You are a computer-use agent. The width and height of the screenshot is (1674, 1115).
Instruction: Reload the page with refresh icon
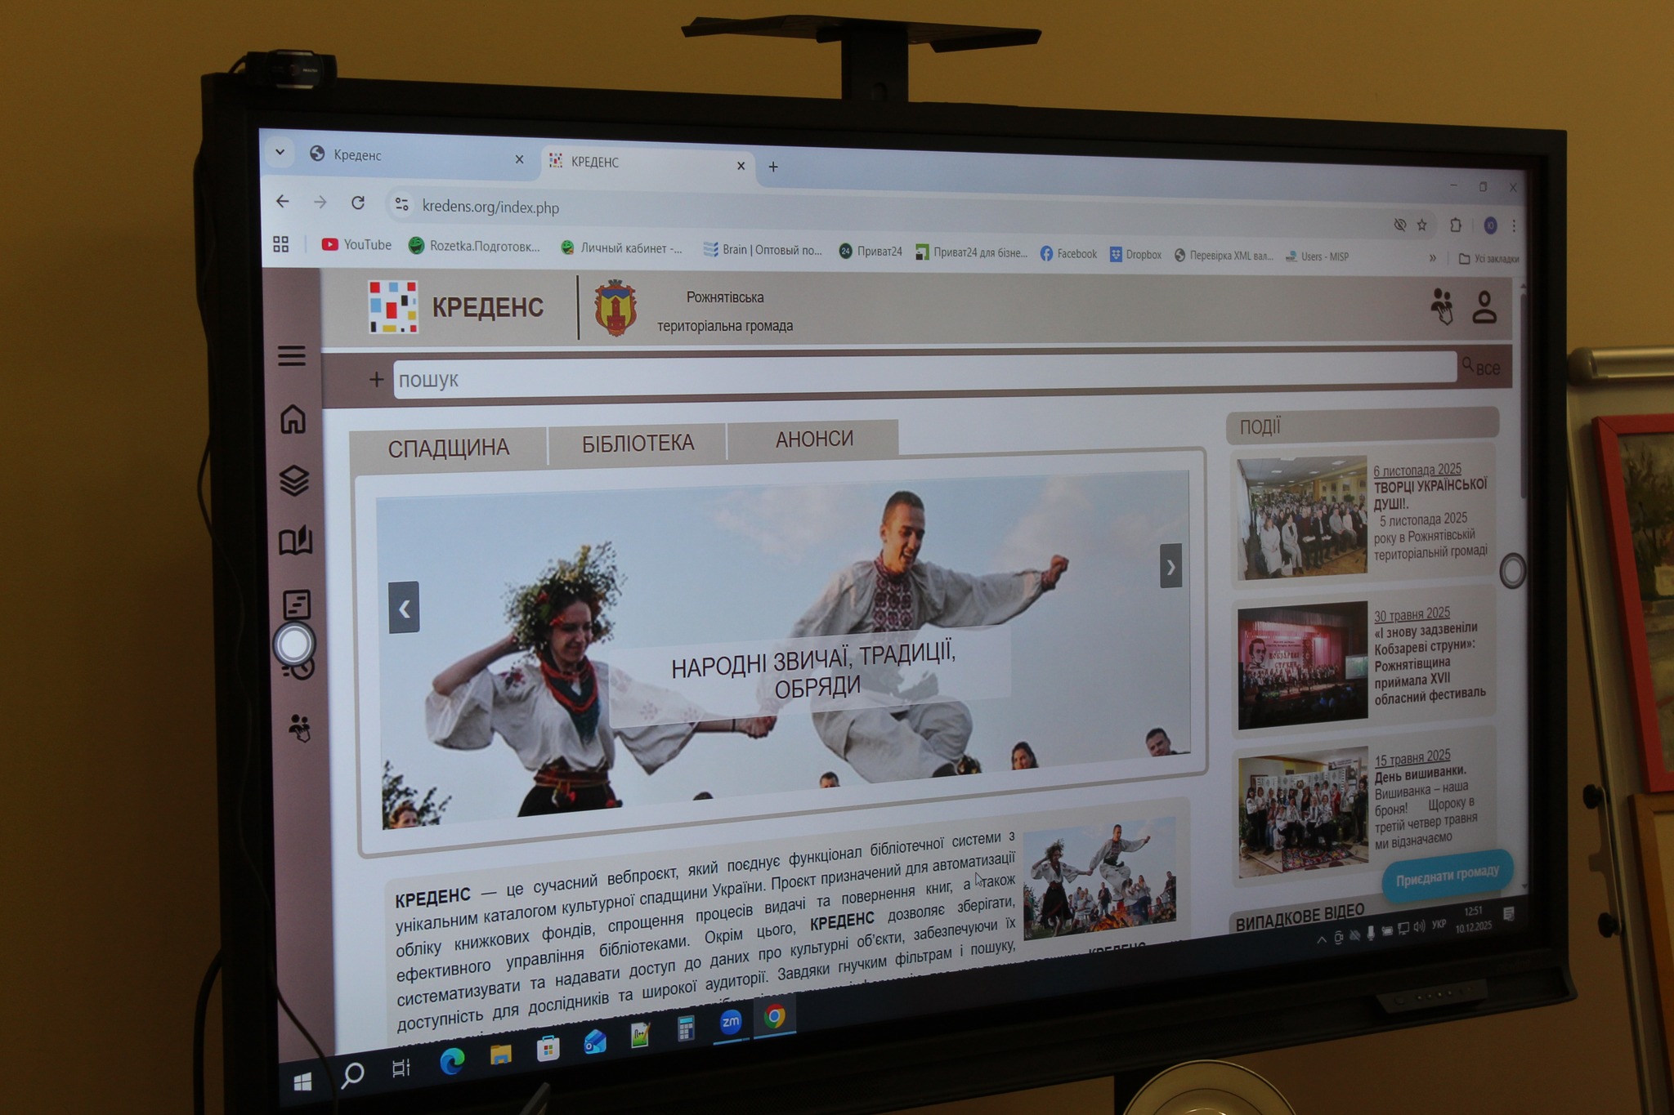point(358,203)
